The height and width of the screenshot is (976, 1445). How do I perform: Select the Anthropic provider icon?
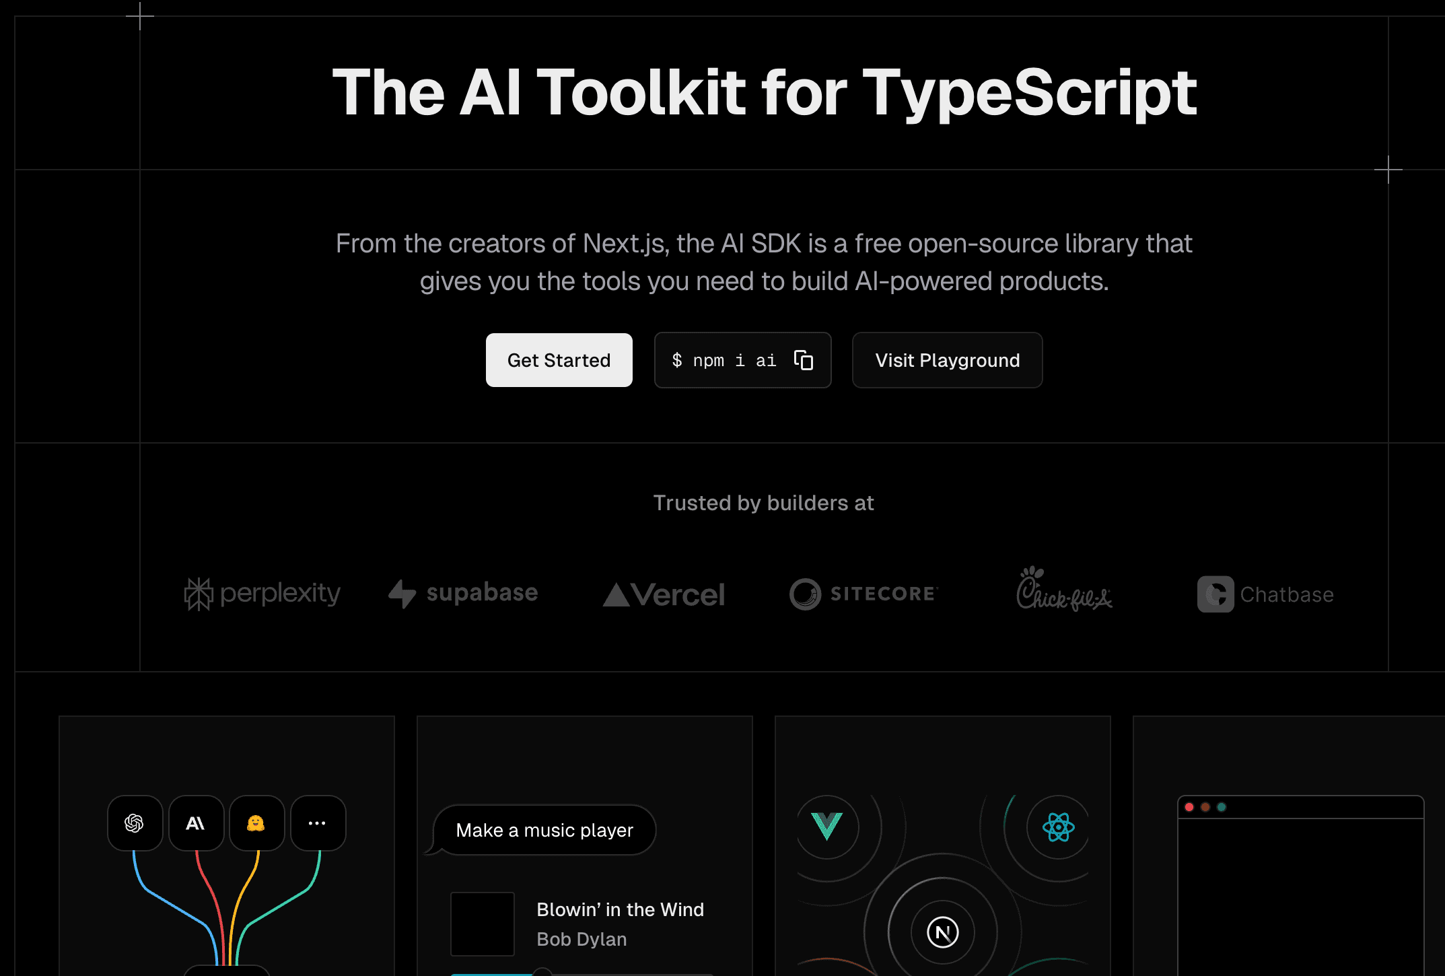click(196, 823)
